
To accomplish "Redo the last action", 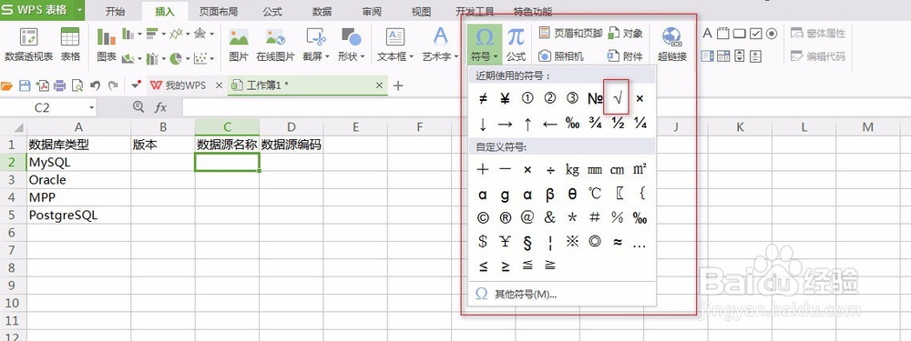I will pyautogui.click(x=113, y=85).
